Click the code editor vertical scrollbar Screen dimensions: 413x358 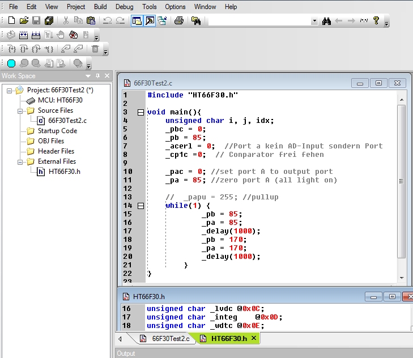402,181
